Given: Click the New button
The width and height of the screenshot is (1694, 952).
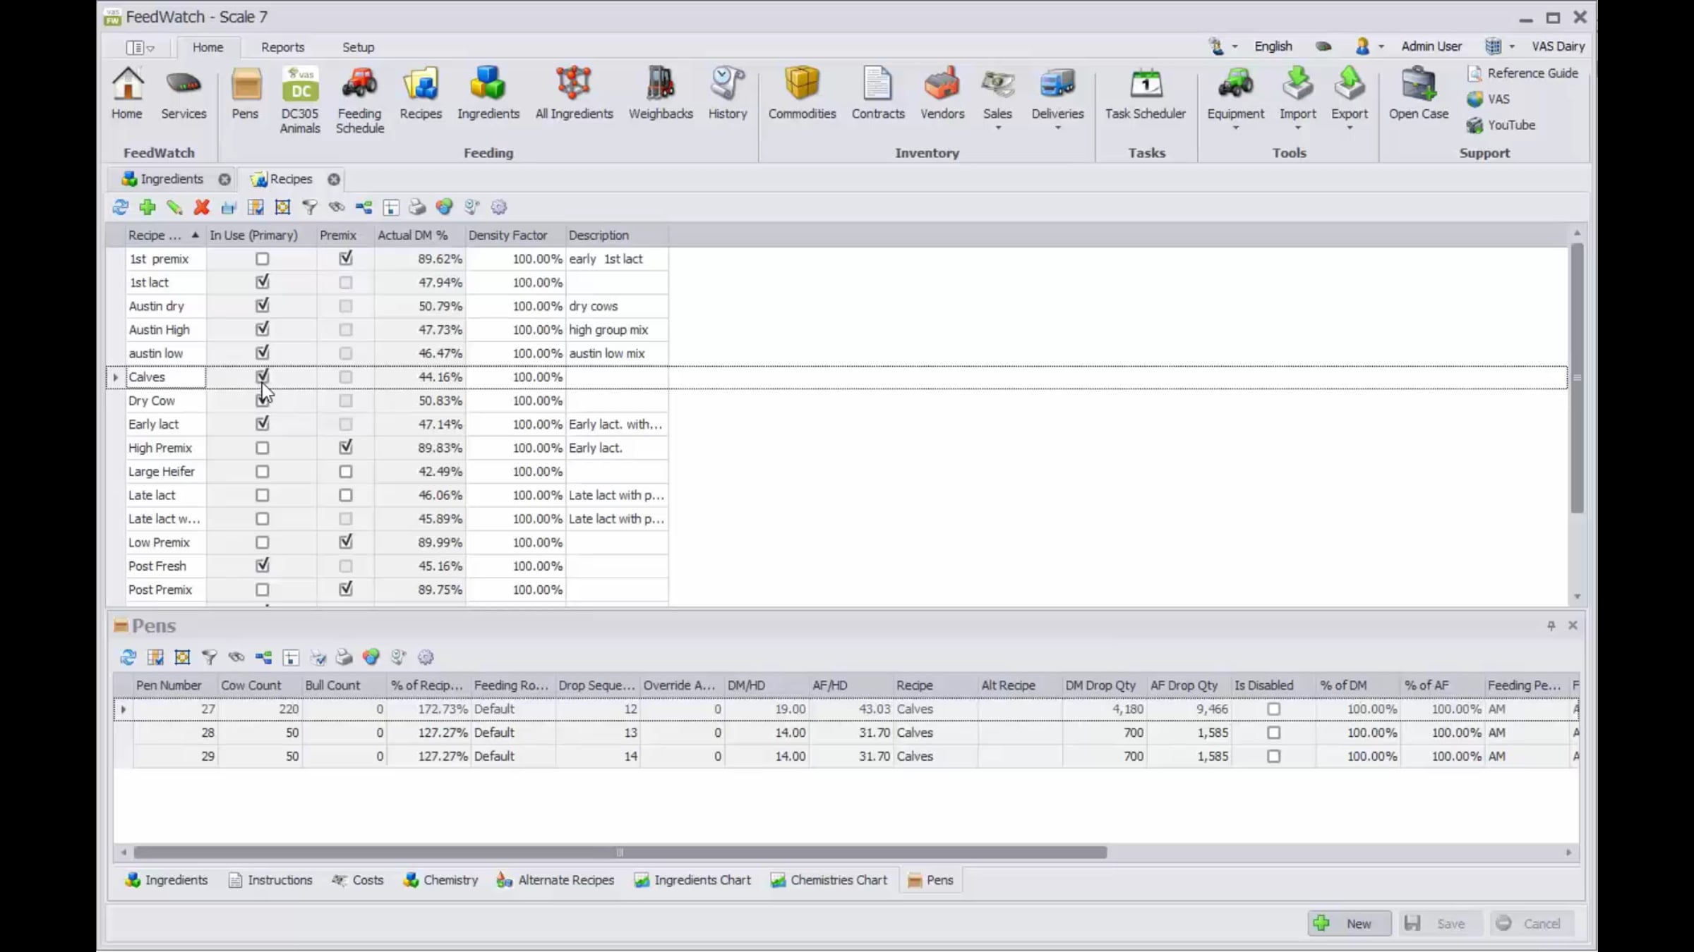Looking at the screenshot, I should [x=1349, y=924].
